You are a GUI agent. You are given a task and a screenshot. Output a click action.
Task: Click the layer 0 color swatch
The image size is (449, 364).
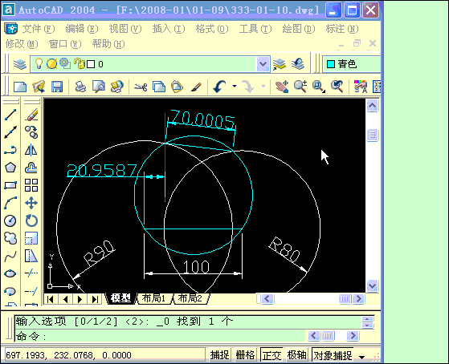(x=91, y=64)
